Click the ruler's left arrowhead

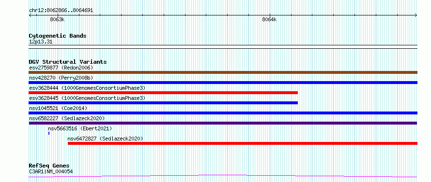[x=30, y=15]
